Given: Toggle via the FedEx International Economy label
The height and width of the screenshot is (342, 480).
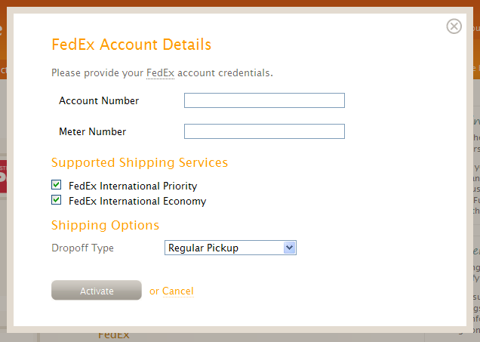Looking at the screenshot, I should 137,201.
